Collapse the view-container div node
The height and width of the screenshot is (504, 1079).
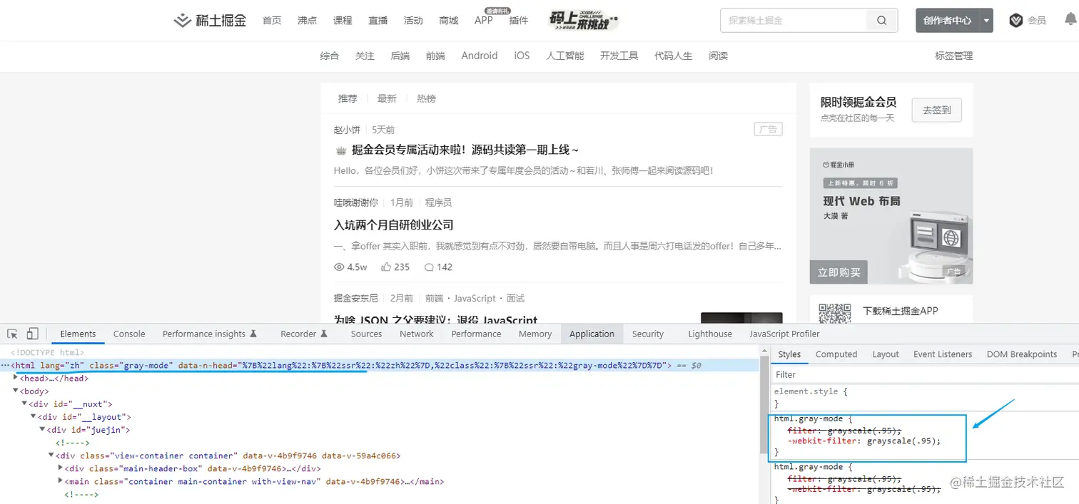pyautogui.click(x=51, y=455)
